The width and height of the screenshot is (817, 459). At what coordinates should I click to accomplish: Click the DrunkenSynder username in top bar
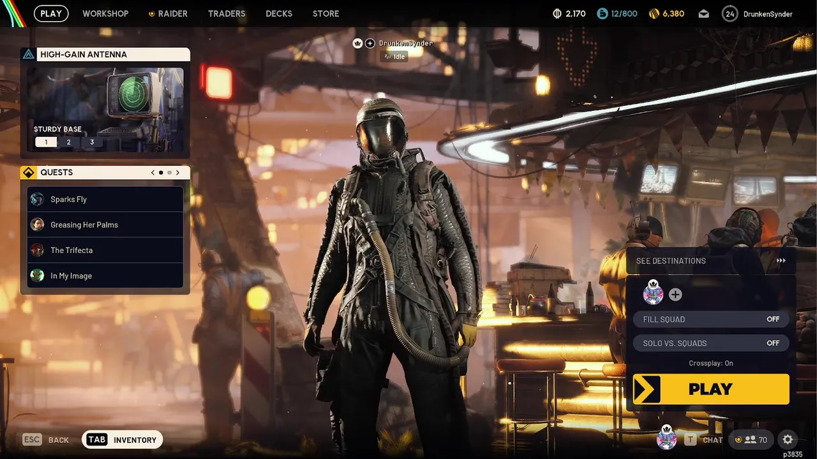coord(768,14)
